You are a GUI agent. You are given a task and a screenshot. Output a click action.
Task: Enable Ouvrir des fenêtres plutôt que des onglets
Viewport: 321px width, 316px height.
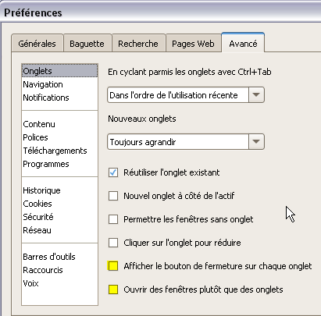pyautogui.click(x=113, y=289)
